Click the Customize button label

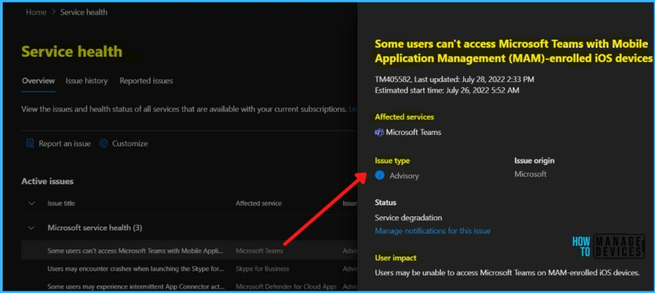[x=130, y=143]
